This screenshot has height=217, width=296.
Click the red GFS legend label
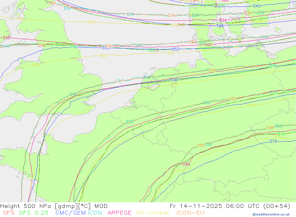coord(9,213)
